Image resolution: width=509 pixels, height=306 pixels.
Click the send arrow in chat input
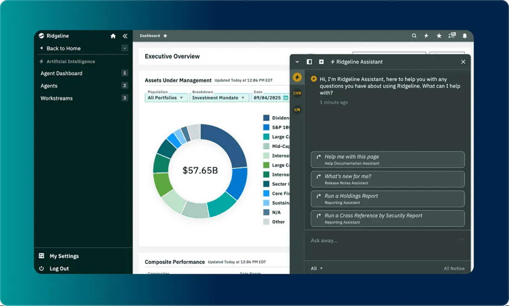pyautogui.click(x=461, y=240)
